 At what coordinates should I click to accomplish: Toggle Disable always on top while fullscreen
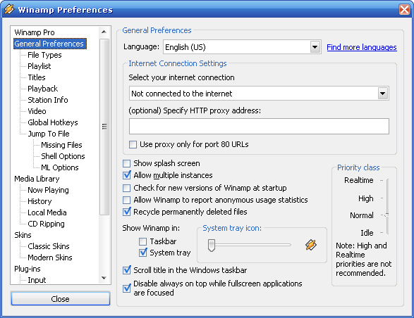126,288
